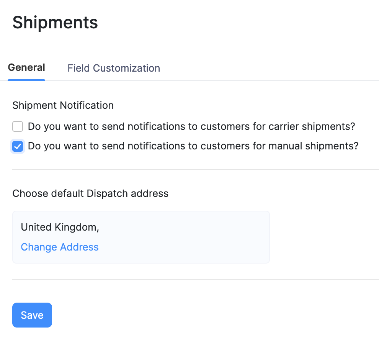Disable manual shipment notifications checkbox
379x344 pixels.
coord(17,146)
